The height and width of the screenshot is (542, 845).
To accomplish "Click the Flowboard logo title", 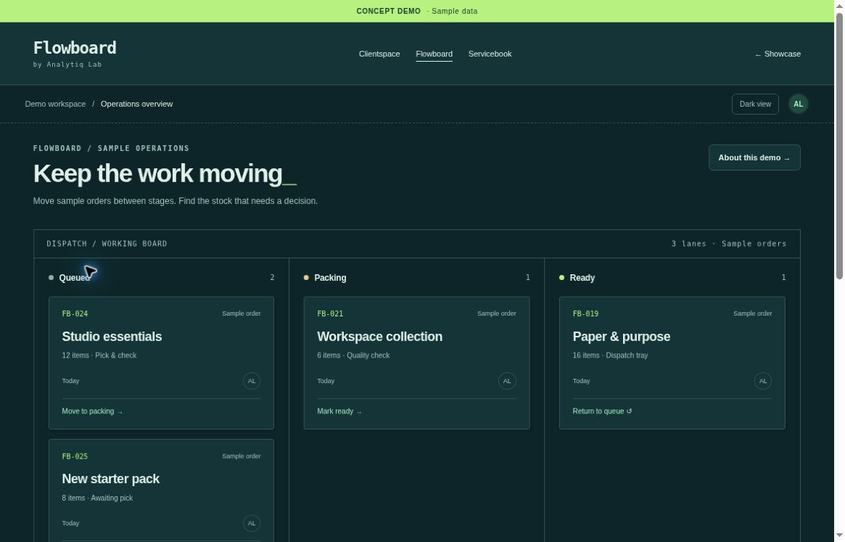I will [75, 48].
